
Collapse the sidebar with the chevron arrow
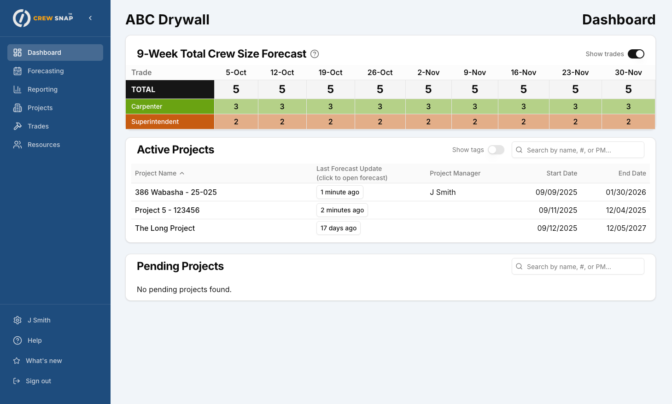pos(90,18)
